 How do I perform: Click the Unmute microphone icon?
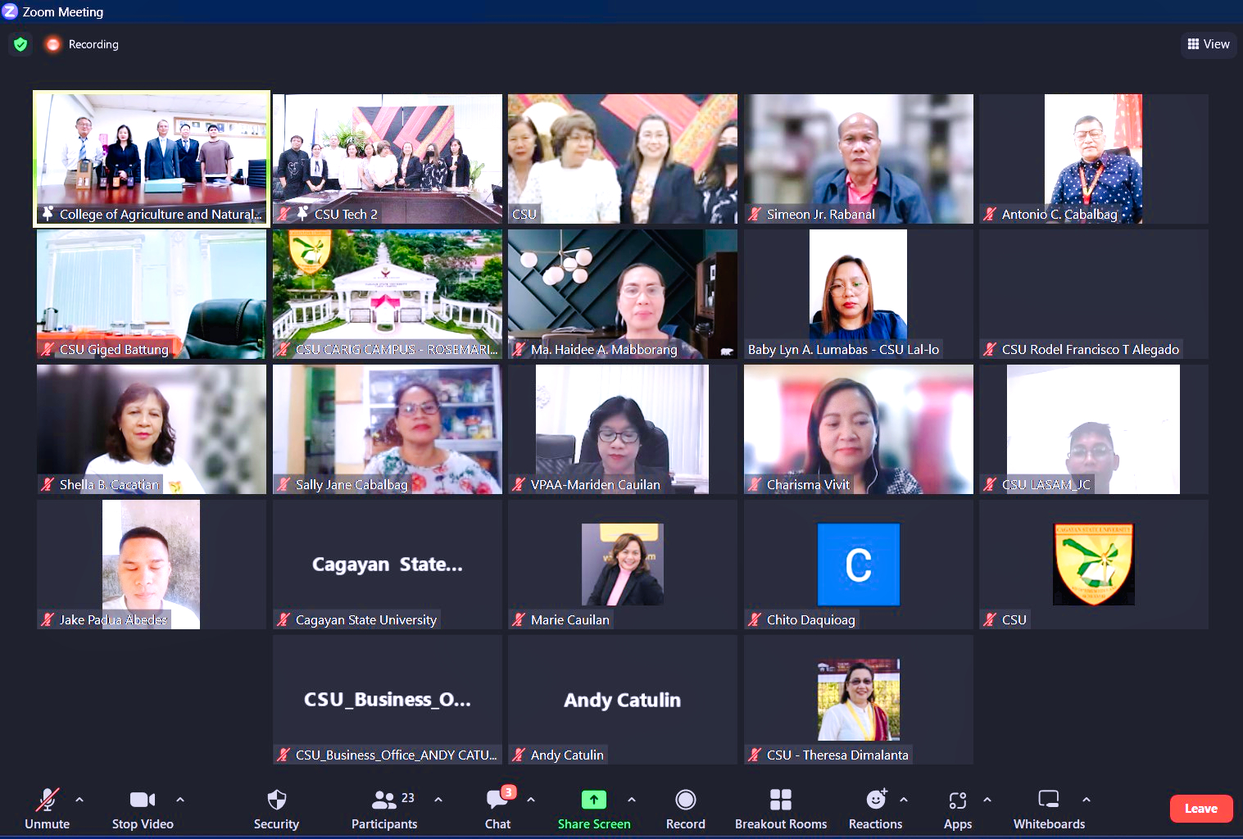pyautogui.click(x=47, y=799)
